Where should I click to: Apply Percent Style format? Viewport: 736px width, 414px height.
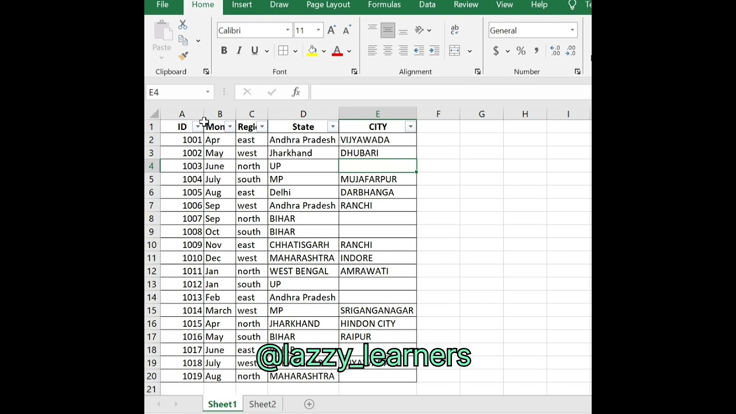[521, 51]
